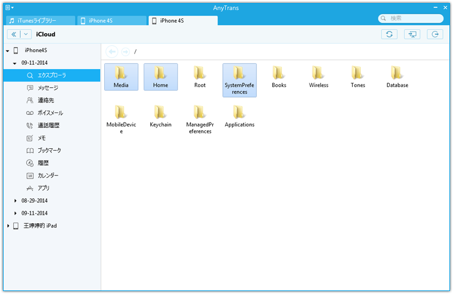
Task: Open 通話履歴 in the sidebar
Action: click(x=52, y=126)
